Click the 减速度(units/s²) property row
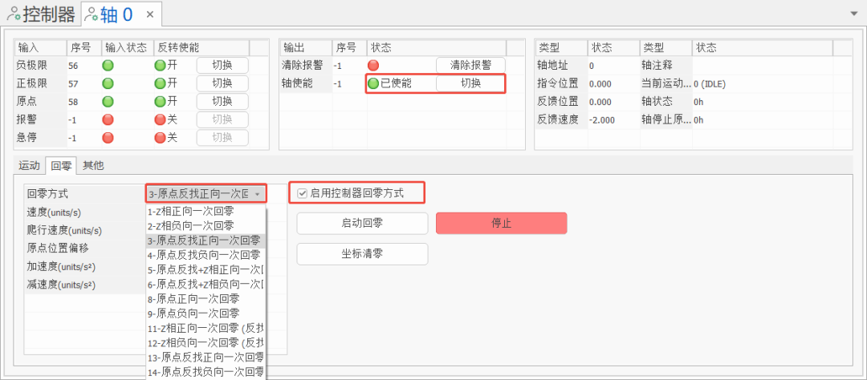The image size is (867, 380). (x=86, y=285)
